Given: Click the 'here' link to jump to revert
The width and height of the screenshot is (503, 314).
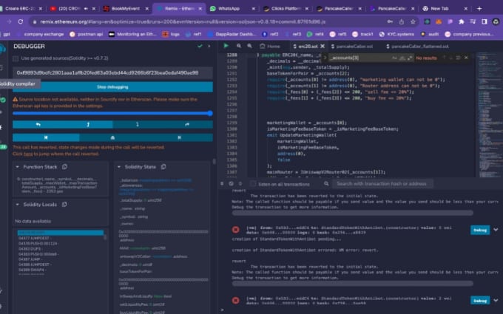Looking at the screenshot, I should pyautogui.click(x=28, y=154).
